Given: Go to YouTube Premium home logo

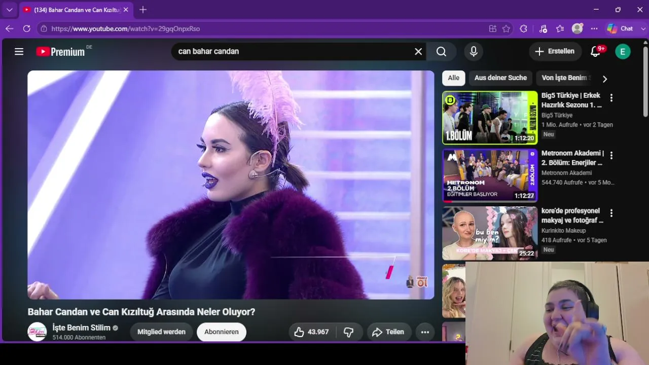Looking at the screenshot, I should point(60,51).
